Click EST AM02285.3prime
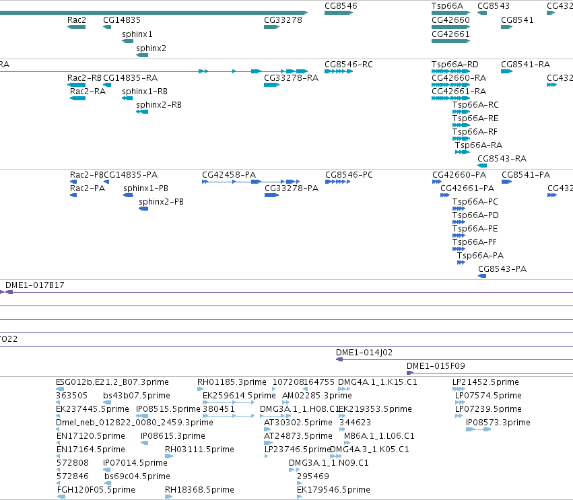Image resolution: width=573 pixels, height=500 pixels. [x=285, y=403]
